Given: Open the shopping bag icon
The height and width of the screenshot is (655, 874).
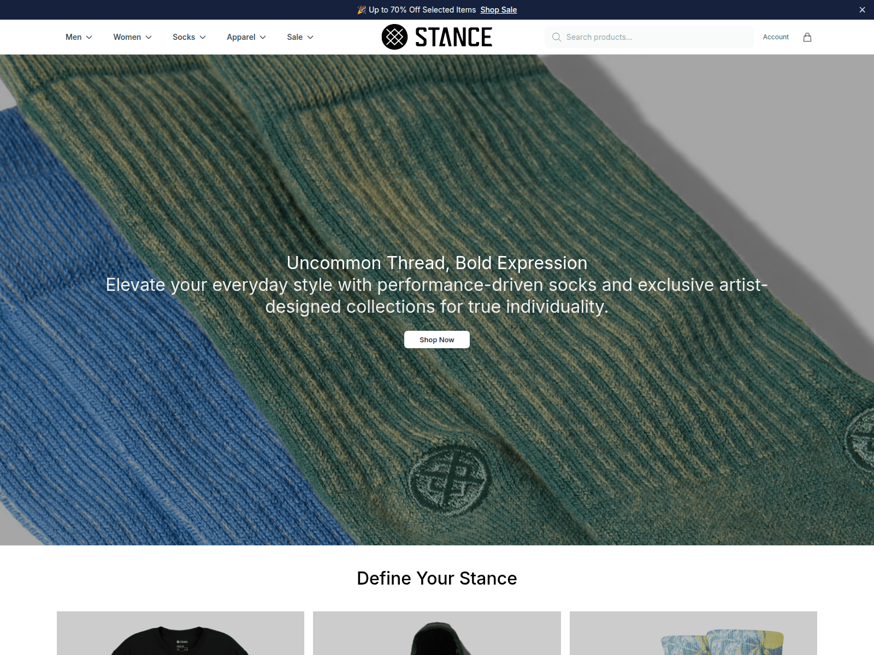Looking at the screenshot, I should click(x=807, y=37).
